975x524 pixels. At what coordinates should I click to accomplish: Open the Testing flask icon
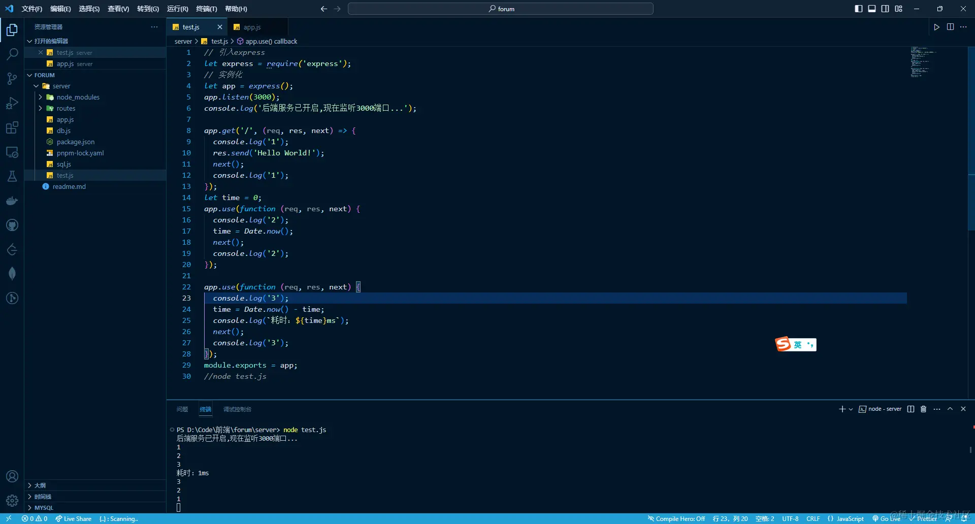pos(12,176)
